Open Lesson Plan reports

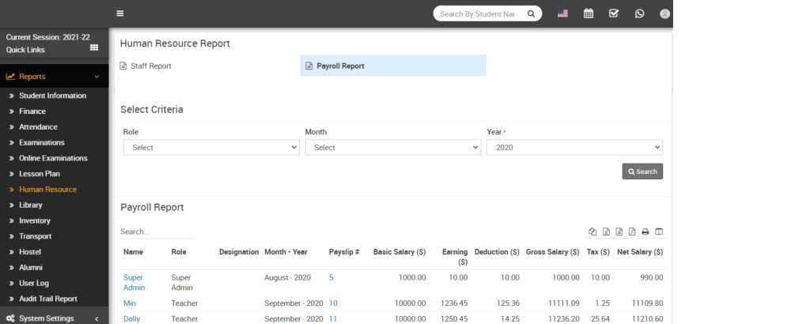40,174
